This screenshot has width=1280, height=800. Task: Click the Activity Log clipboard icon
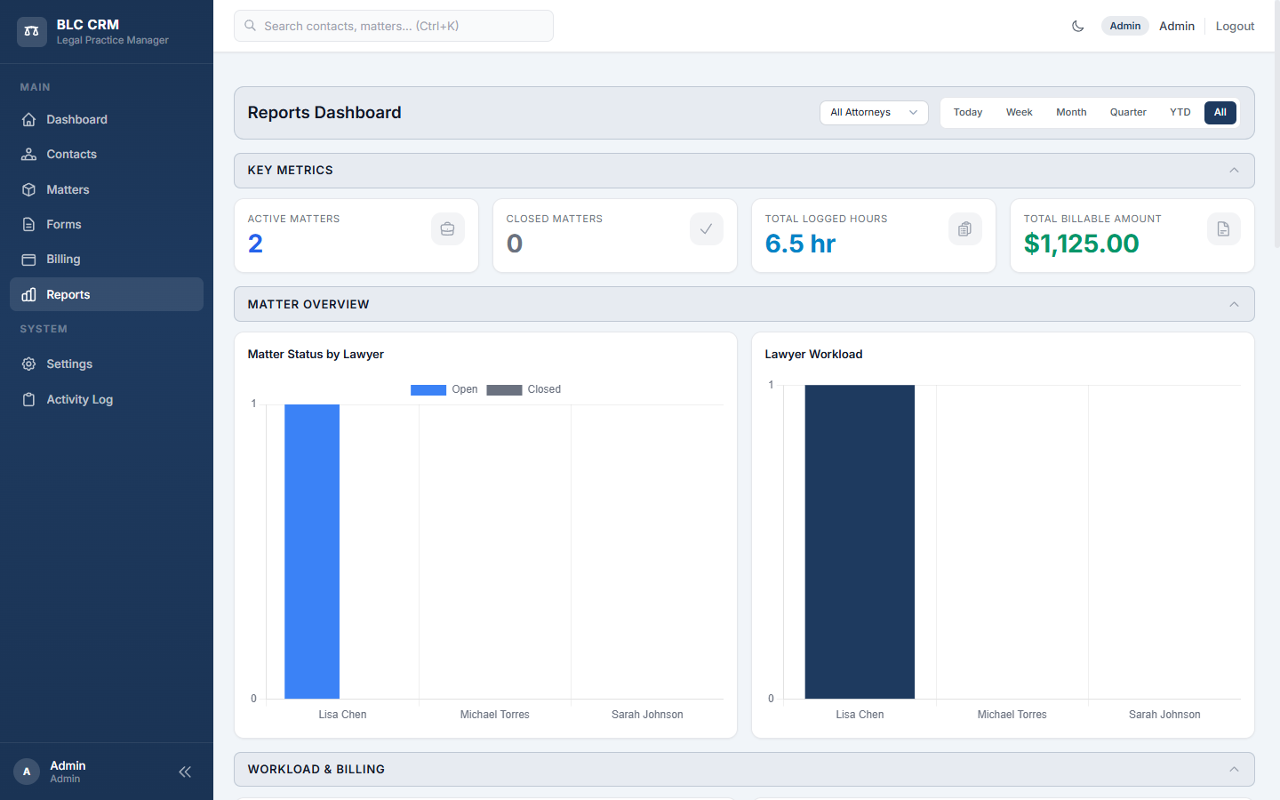point(28,399)
